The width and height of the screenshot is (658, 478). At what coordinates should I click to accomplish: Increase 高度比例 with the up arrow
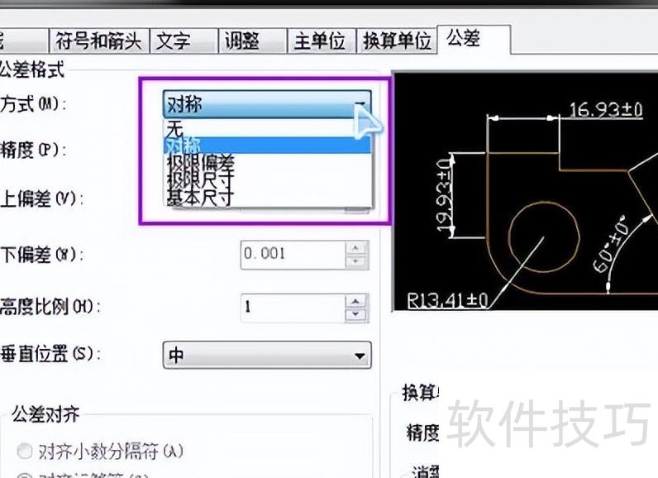coord(357,301)
